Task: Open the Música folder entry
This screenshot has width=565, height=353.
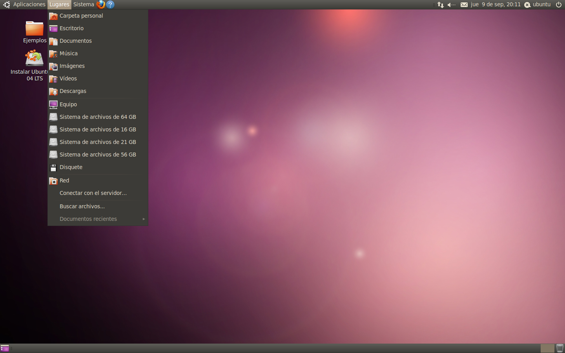Action: point(98,53)
